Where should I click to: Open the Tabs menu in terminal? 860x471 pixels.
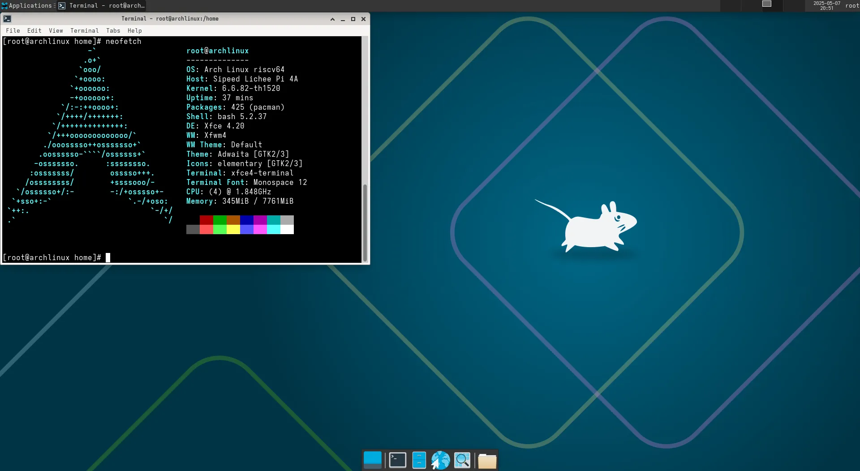pyautogui.click(x=113, y=30)
